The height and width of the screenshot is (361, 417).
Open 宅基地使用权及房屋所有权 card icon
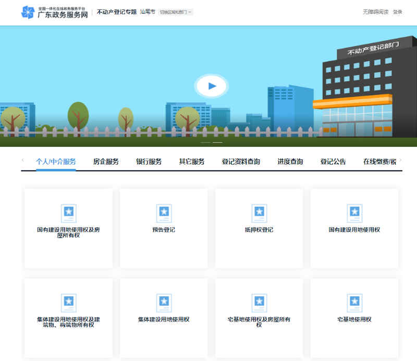point(259,303)
